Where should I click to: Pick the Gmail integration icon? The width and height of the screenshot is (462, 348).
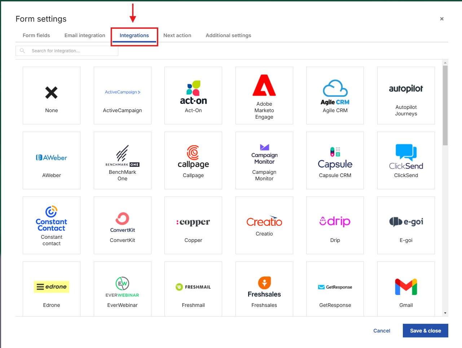[406, 287]
